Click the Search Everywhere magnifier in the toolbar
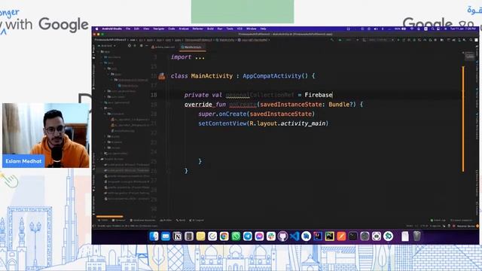This screenshot has width=482, height=271. [x=471, y=40]
